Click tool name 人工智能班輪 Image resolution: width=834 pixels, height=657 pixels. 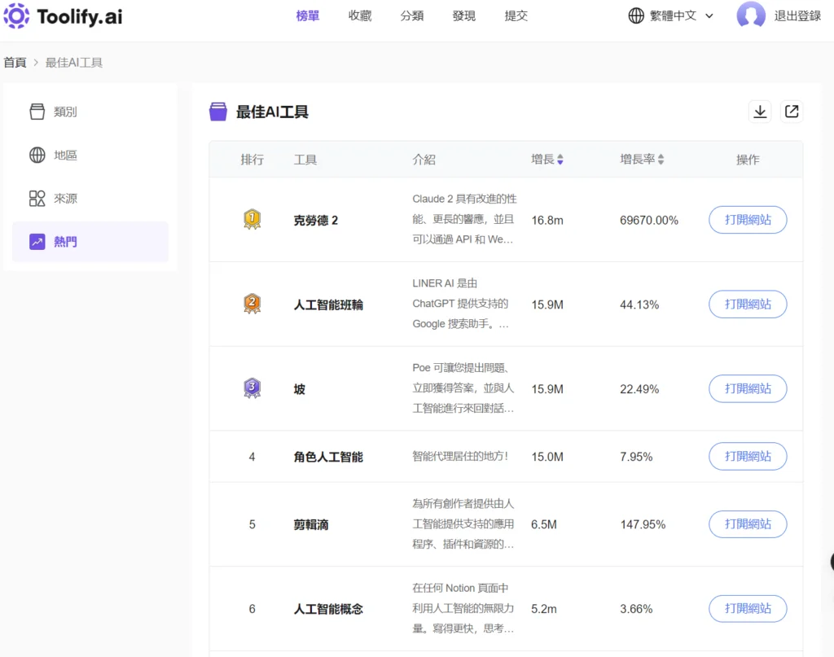point(328,304)
